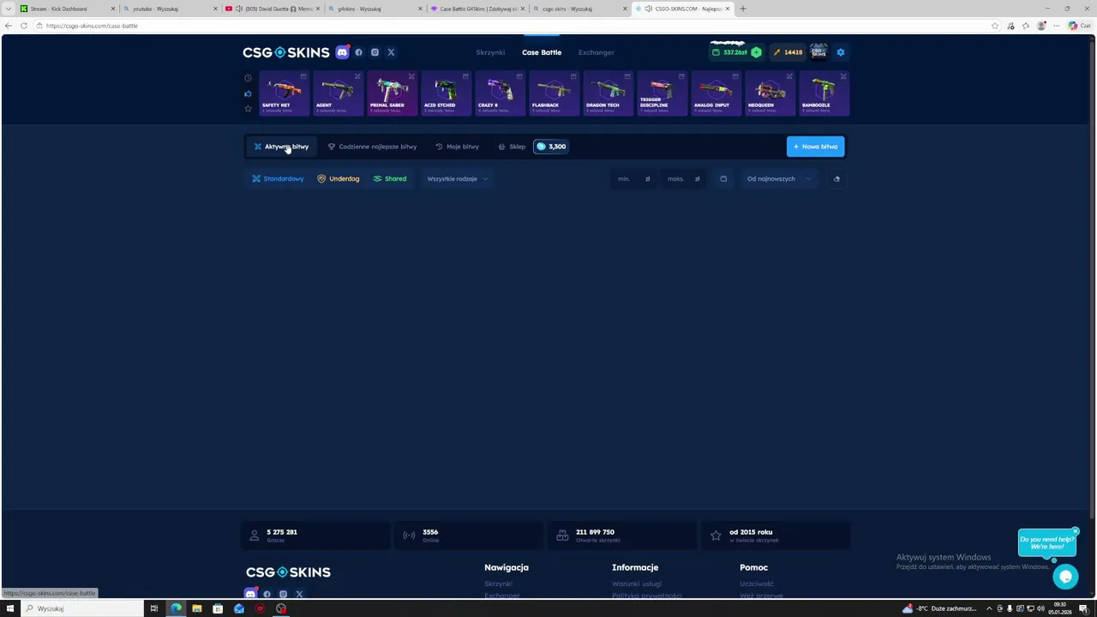Open the Sklep tab

point(512,147)
